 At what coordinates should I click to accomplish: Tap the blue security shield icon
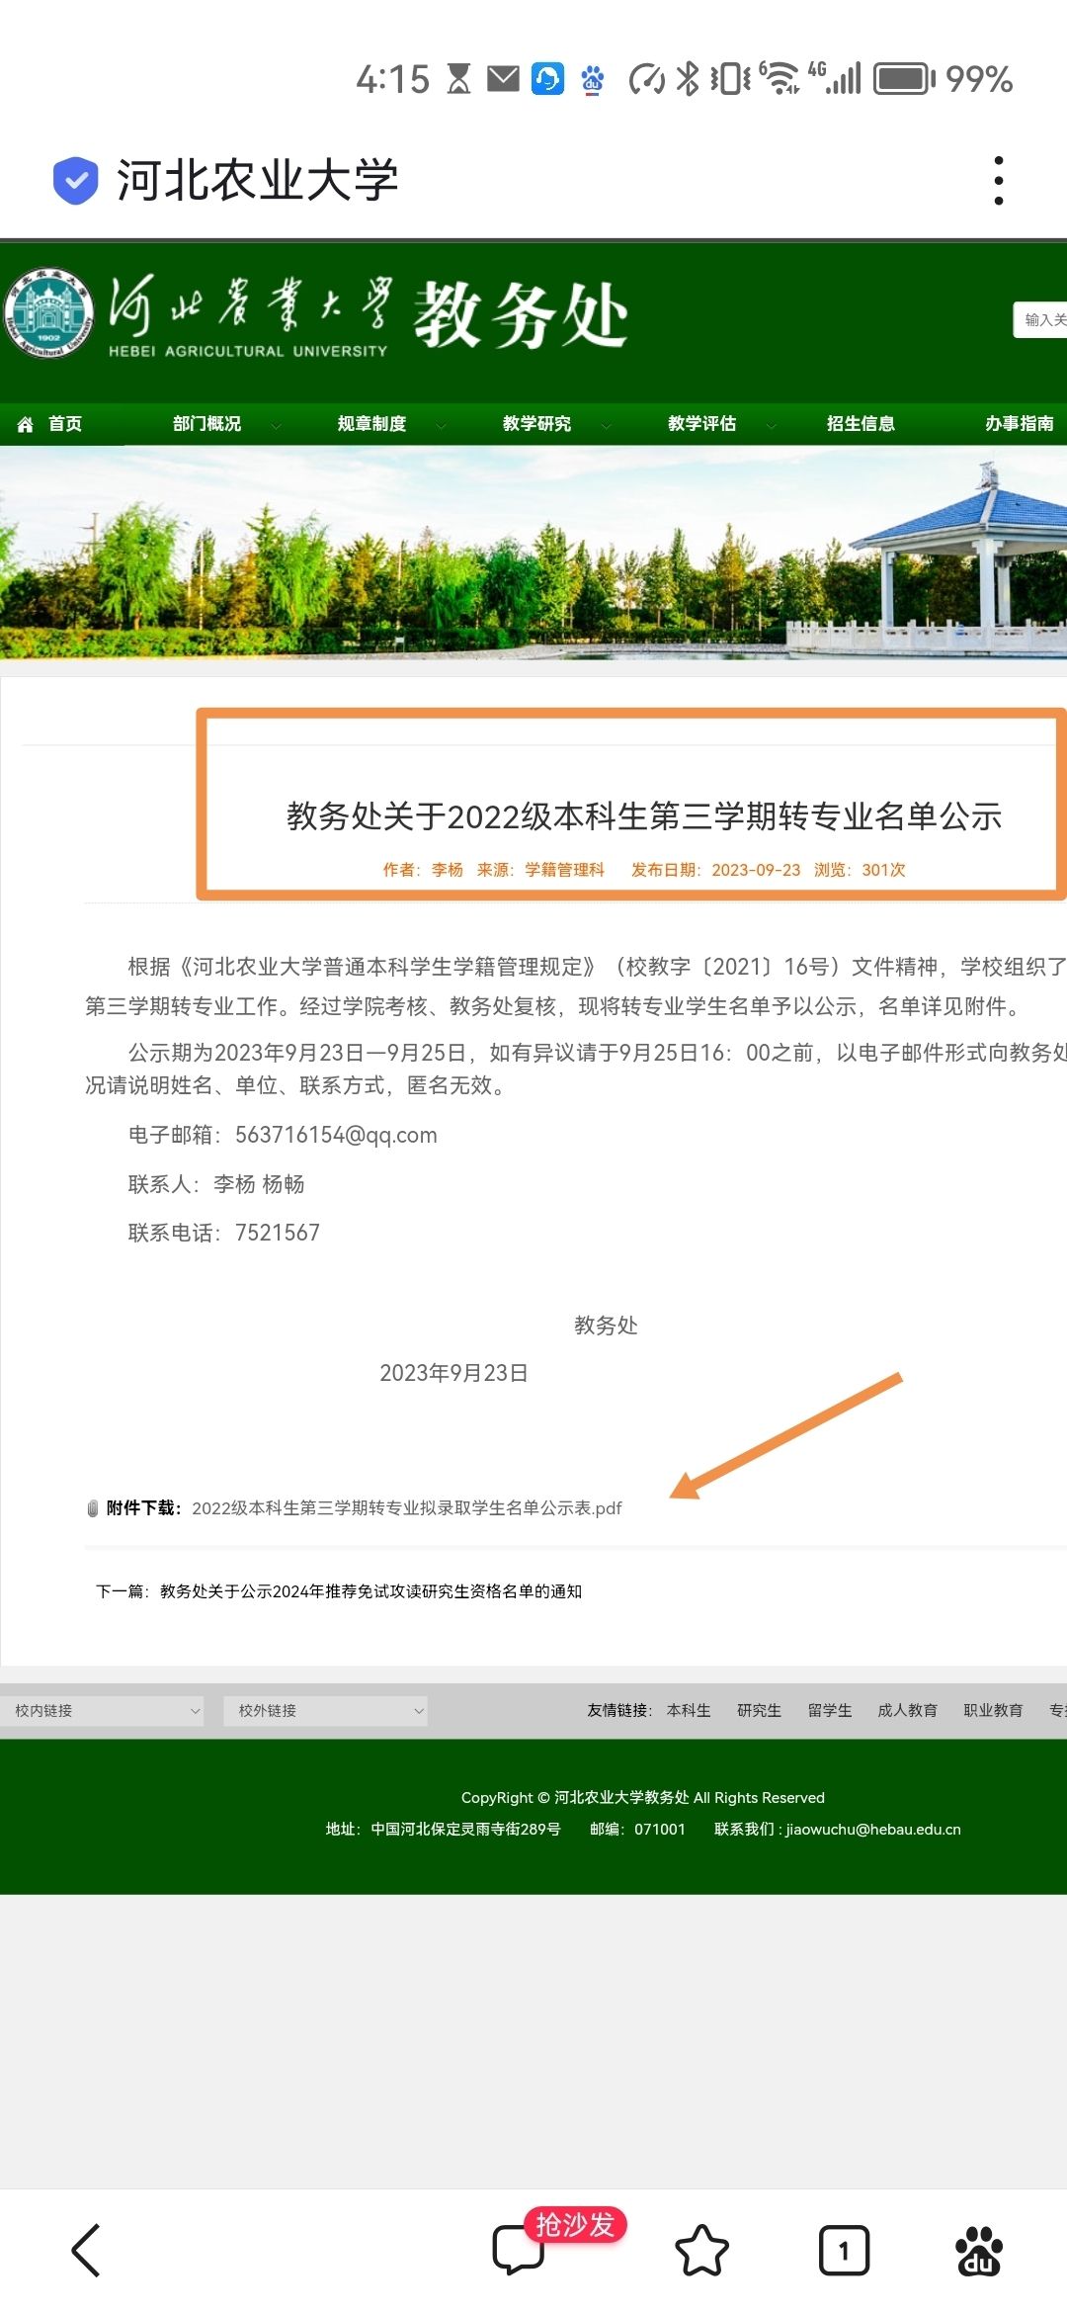tap(75, 180)
